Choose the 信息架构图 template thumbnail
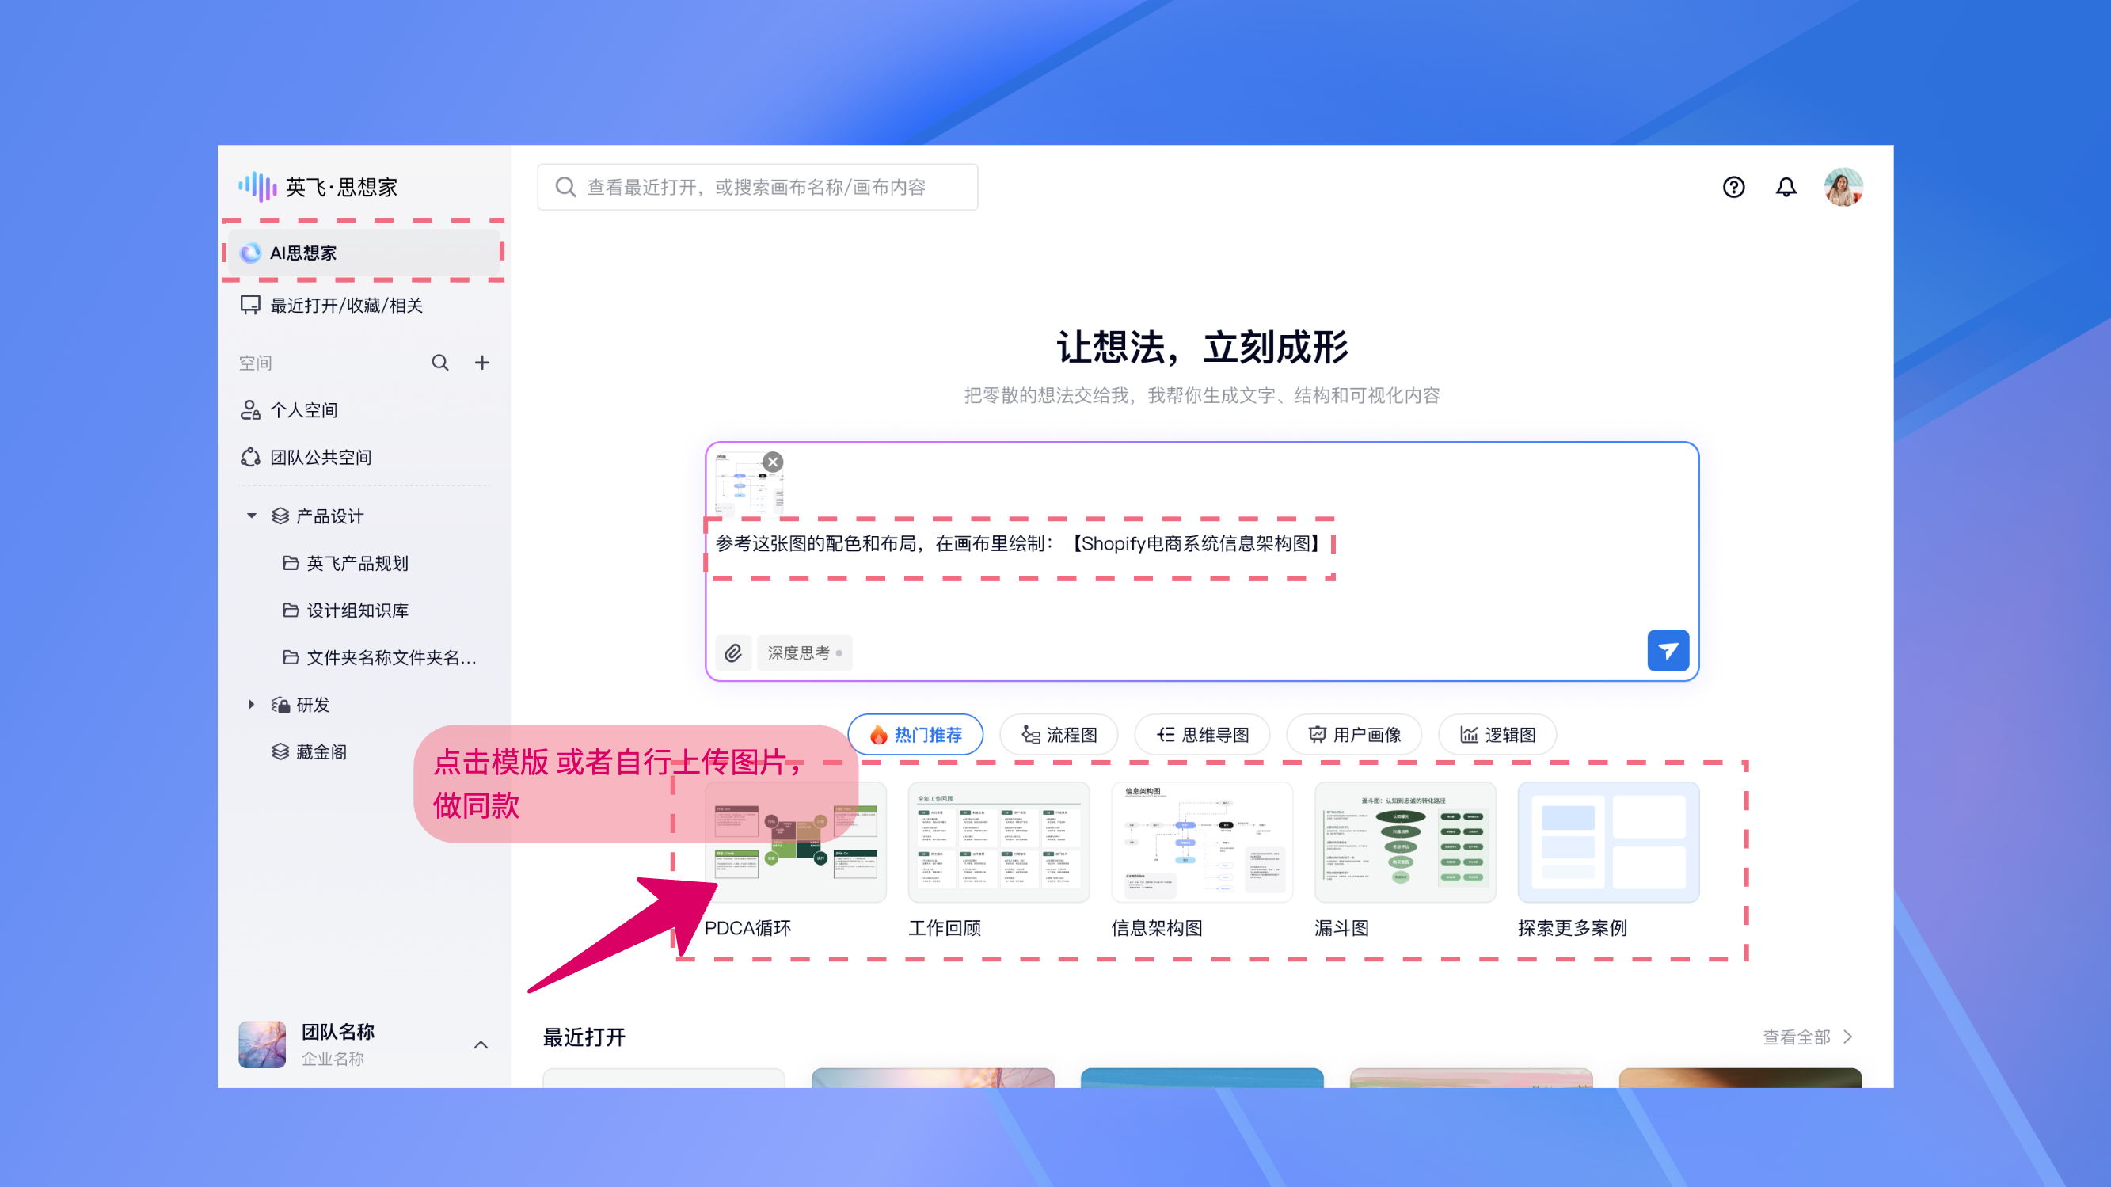The height and width of the screenshot is (1187, 2111). coord(1202,842)
